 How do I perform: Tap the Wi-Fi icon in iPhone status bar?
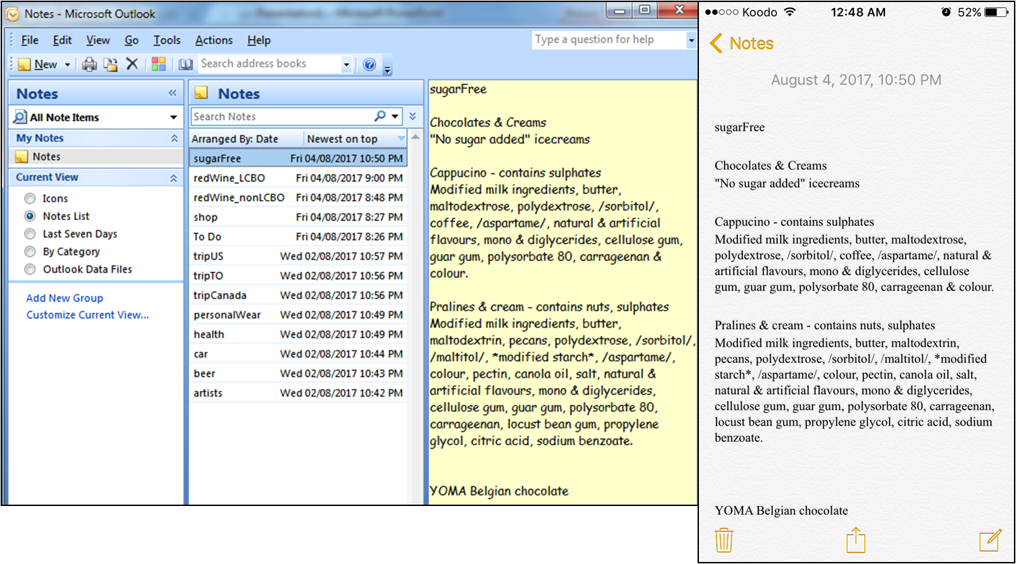pos(790,12)
